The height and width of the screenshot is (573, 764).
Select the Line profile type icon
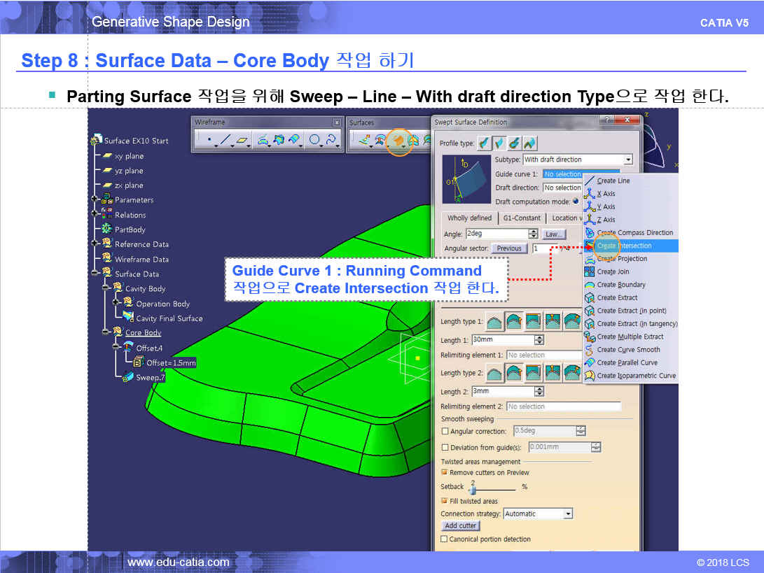499,143
